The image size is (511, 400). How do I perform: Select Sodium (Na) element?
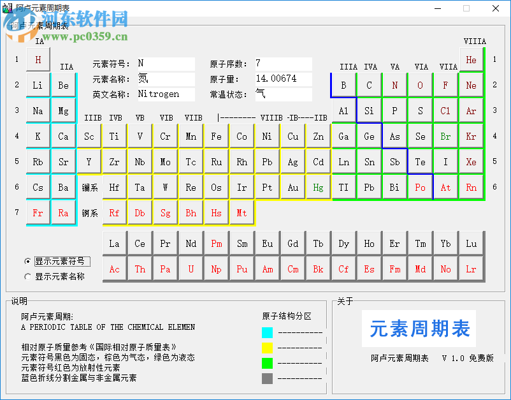coord(38,110)
